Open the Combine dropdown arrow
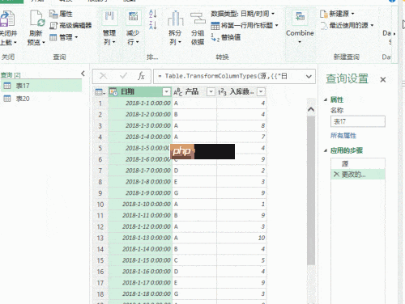Viewport: 405px width, 304px height. [x=300, y=42]
